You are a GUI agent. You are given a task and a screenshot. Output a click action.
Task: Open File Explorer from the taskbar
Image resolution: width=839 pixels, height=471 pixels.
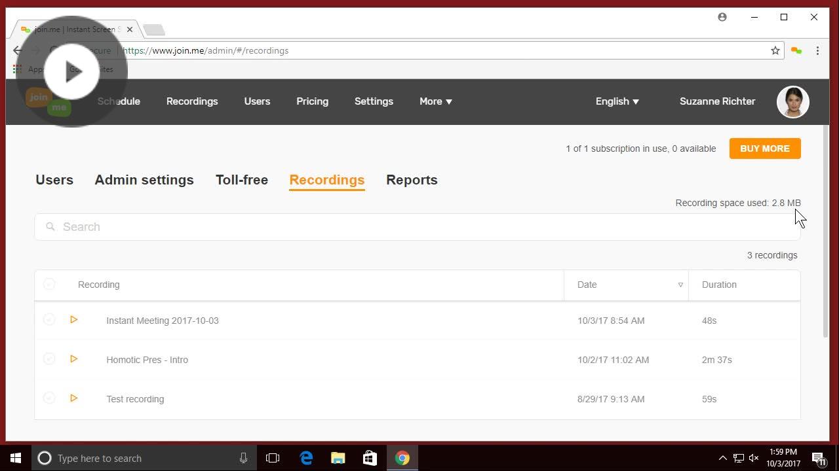tap(338, 458)
